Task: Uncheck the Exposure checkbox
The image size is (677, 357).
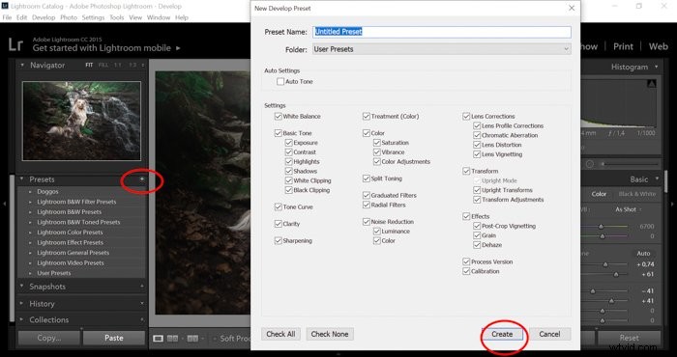Action: 288,143
